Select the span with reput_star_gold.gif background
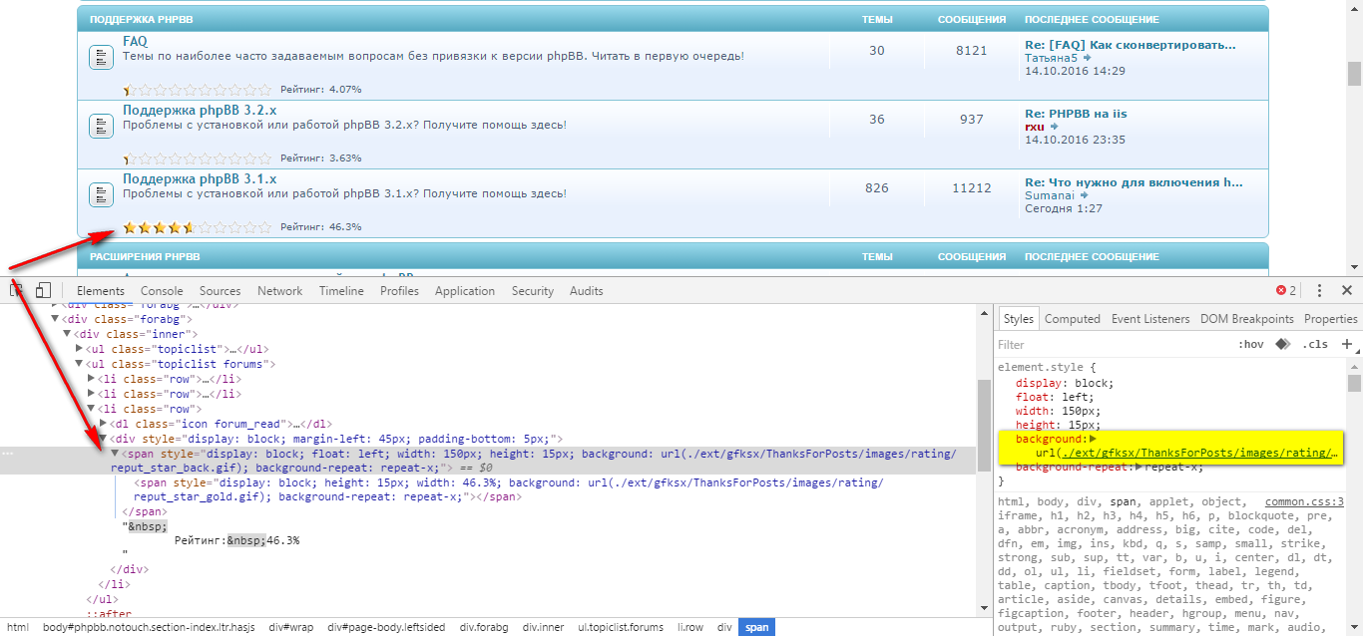 [x=509, y=489]
